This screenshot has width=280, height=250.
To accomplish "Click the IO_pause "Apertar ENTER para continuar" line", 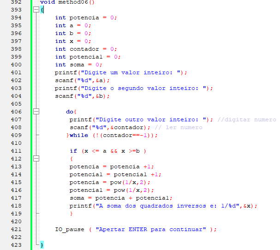I will pos(136,229).
